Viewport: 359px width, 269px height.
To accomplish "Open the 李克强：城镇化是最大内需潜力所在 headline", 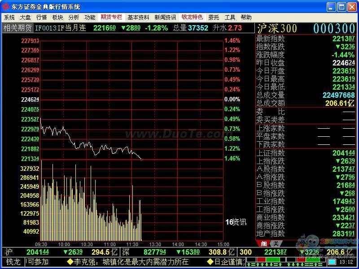I will (128, 261).
